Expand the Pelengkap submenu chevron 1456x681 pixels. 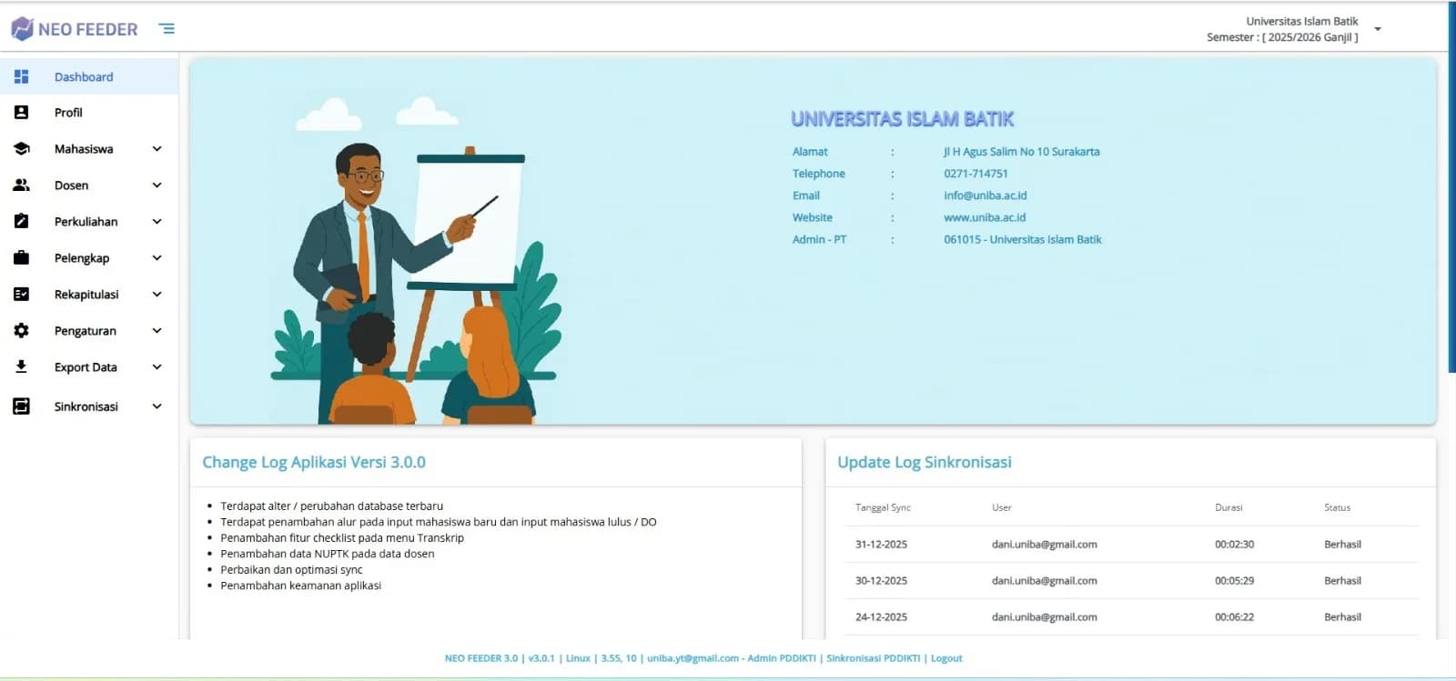pyautogui.click(x=157, y=258)
